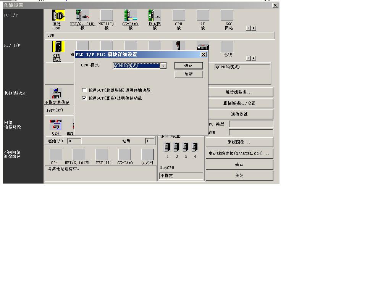The height and width of the screenshot is (293, 391).
Task: Click the 起始I/O input field
Action: [74, 141]
